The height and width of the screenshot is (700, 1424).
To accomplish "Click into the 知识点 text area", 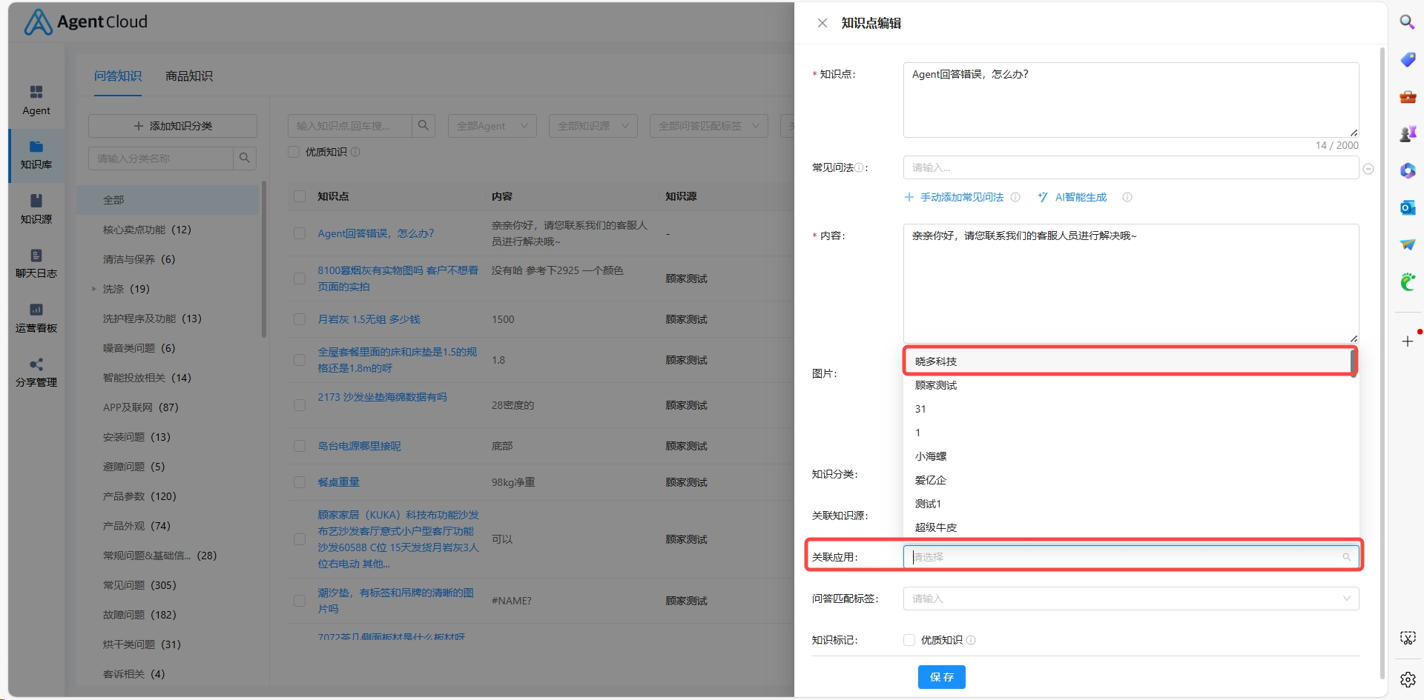I will [x=1131, y=100].
